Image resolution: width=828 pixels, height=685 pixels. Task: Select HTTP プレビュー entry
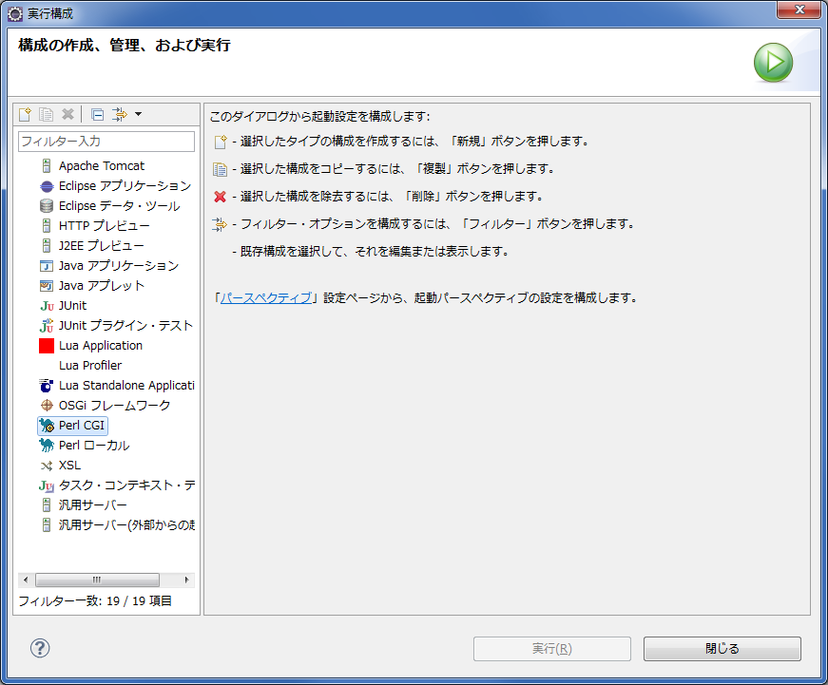click(104, 226)
